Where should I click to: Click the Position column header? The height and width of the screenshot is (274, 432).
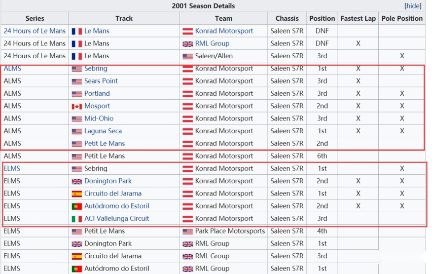click(322, 18)
